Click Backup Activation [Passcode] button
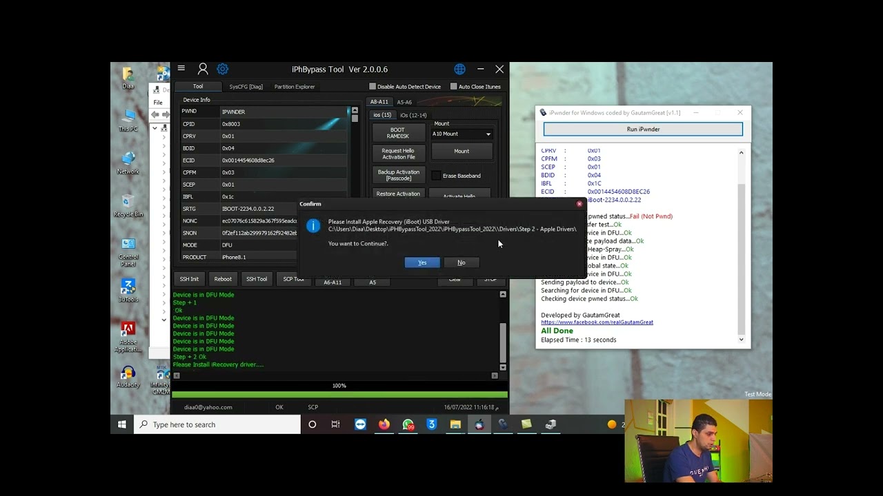The width and height of the screenshot is (883, 496). [398, 175]
